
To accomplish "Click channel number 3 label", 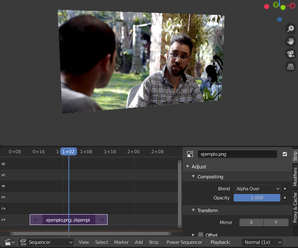I will click(x=3, y=197).
